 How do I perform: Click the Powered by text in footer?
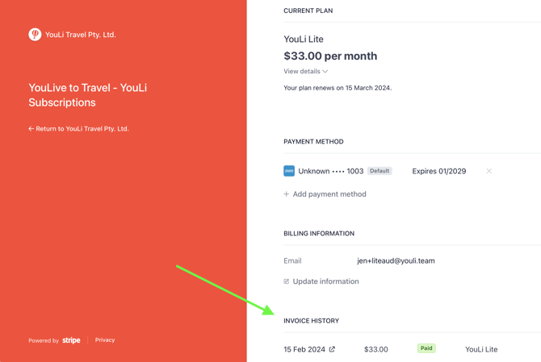pyautogui.click(x=44, y=341)
